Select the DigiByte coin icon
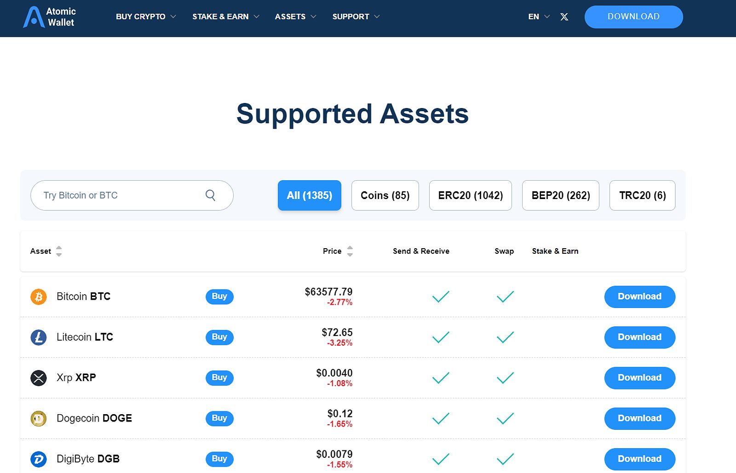 coord(39,459)
